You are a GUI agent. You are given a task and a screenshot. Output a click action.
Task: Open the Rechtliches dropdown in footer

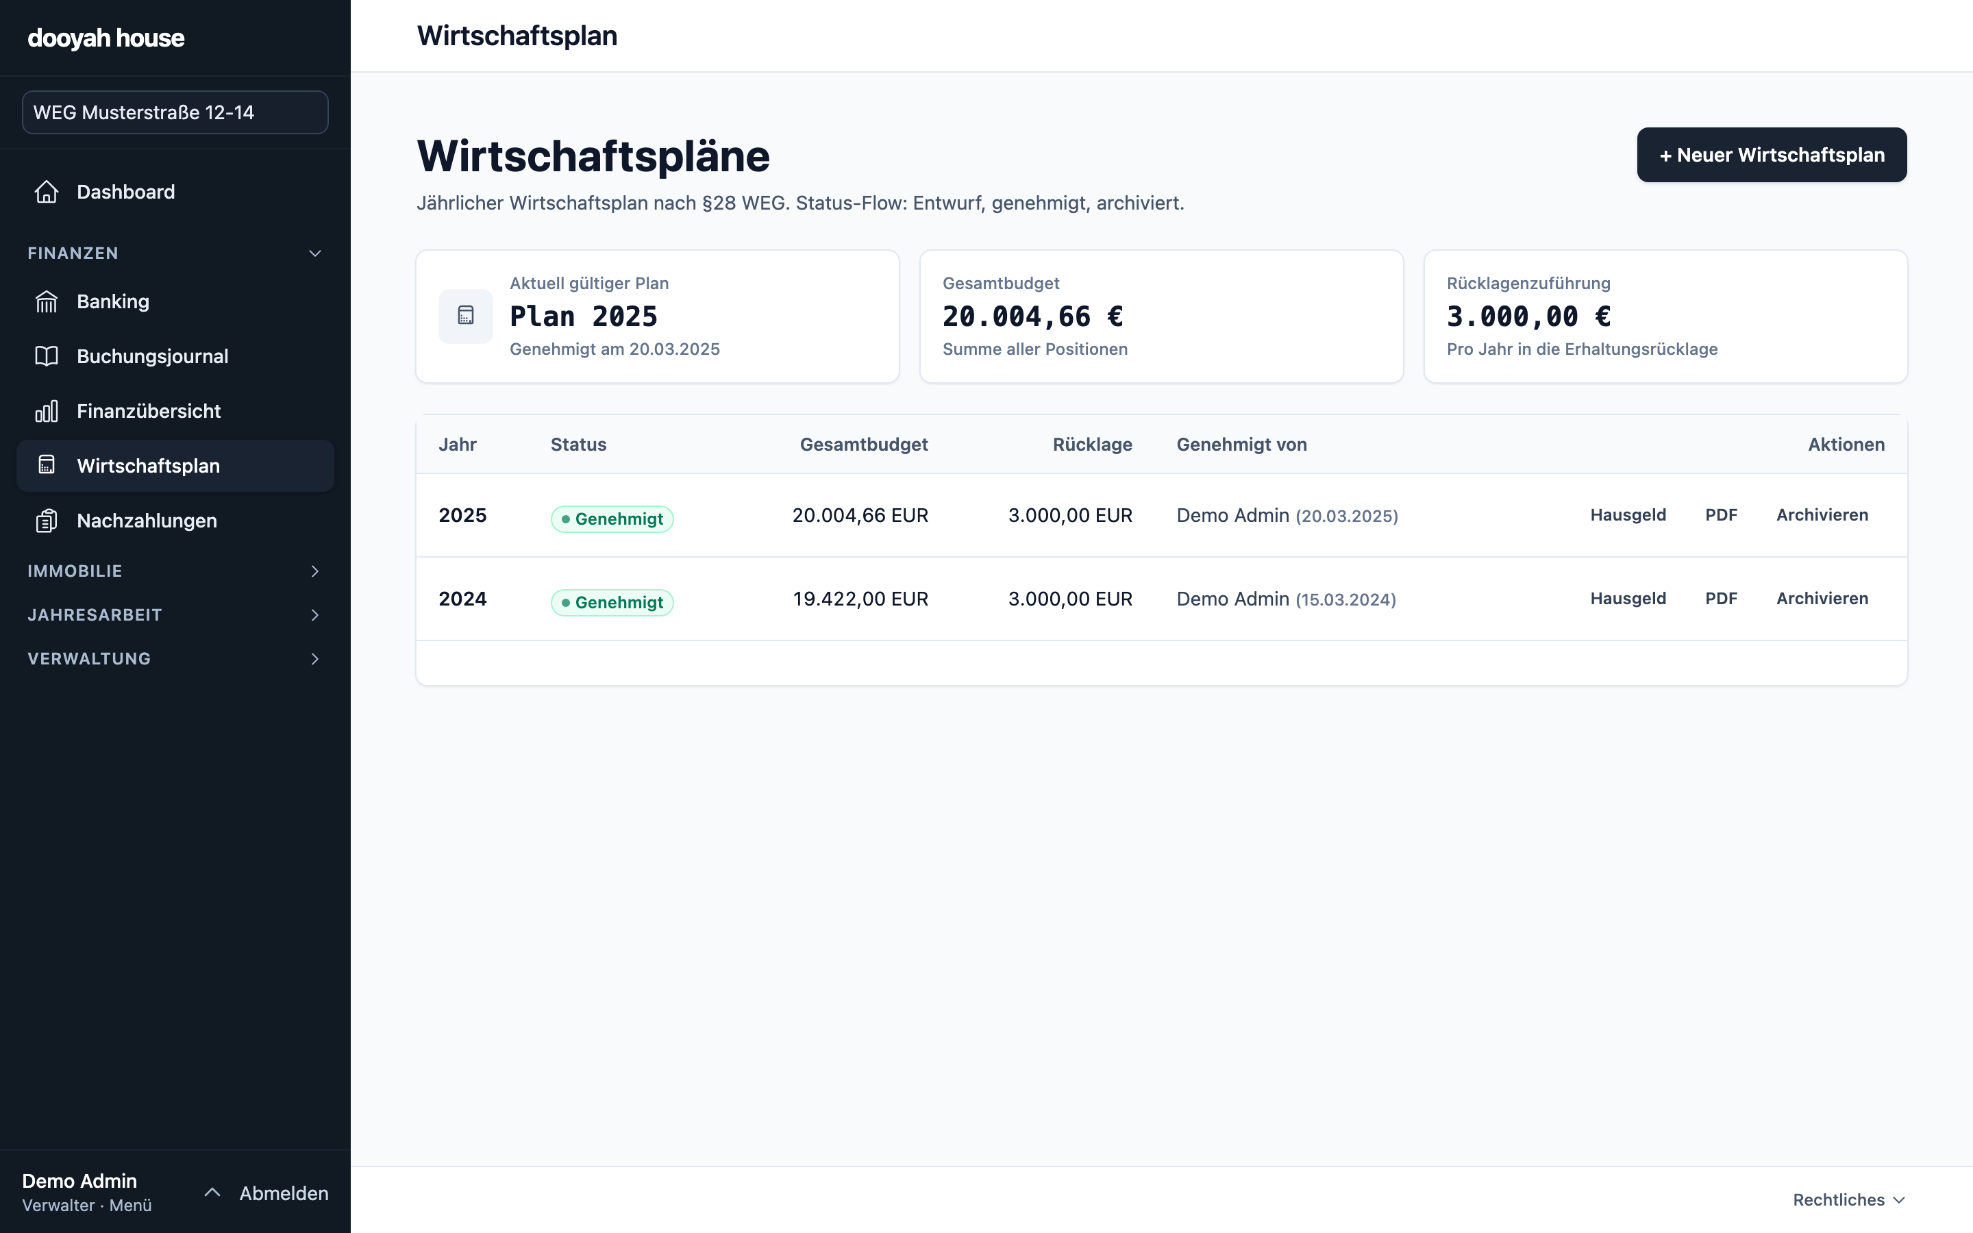tap(1848, 1199)
